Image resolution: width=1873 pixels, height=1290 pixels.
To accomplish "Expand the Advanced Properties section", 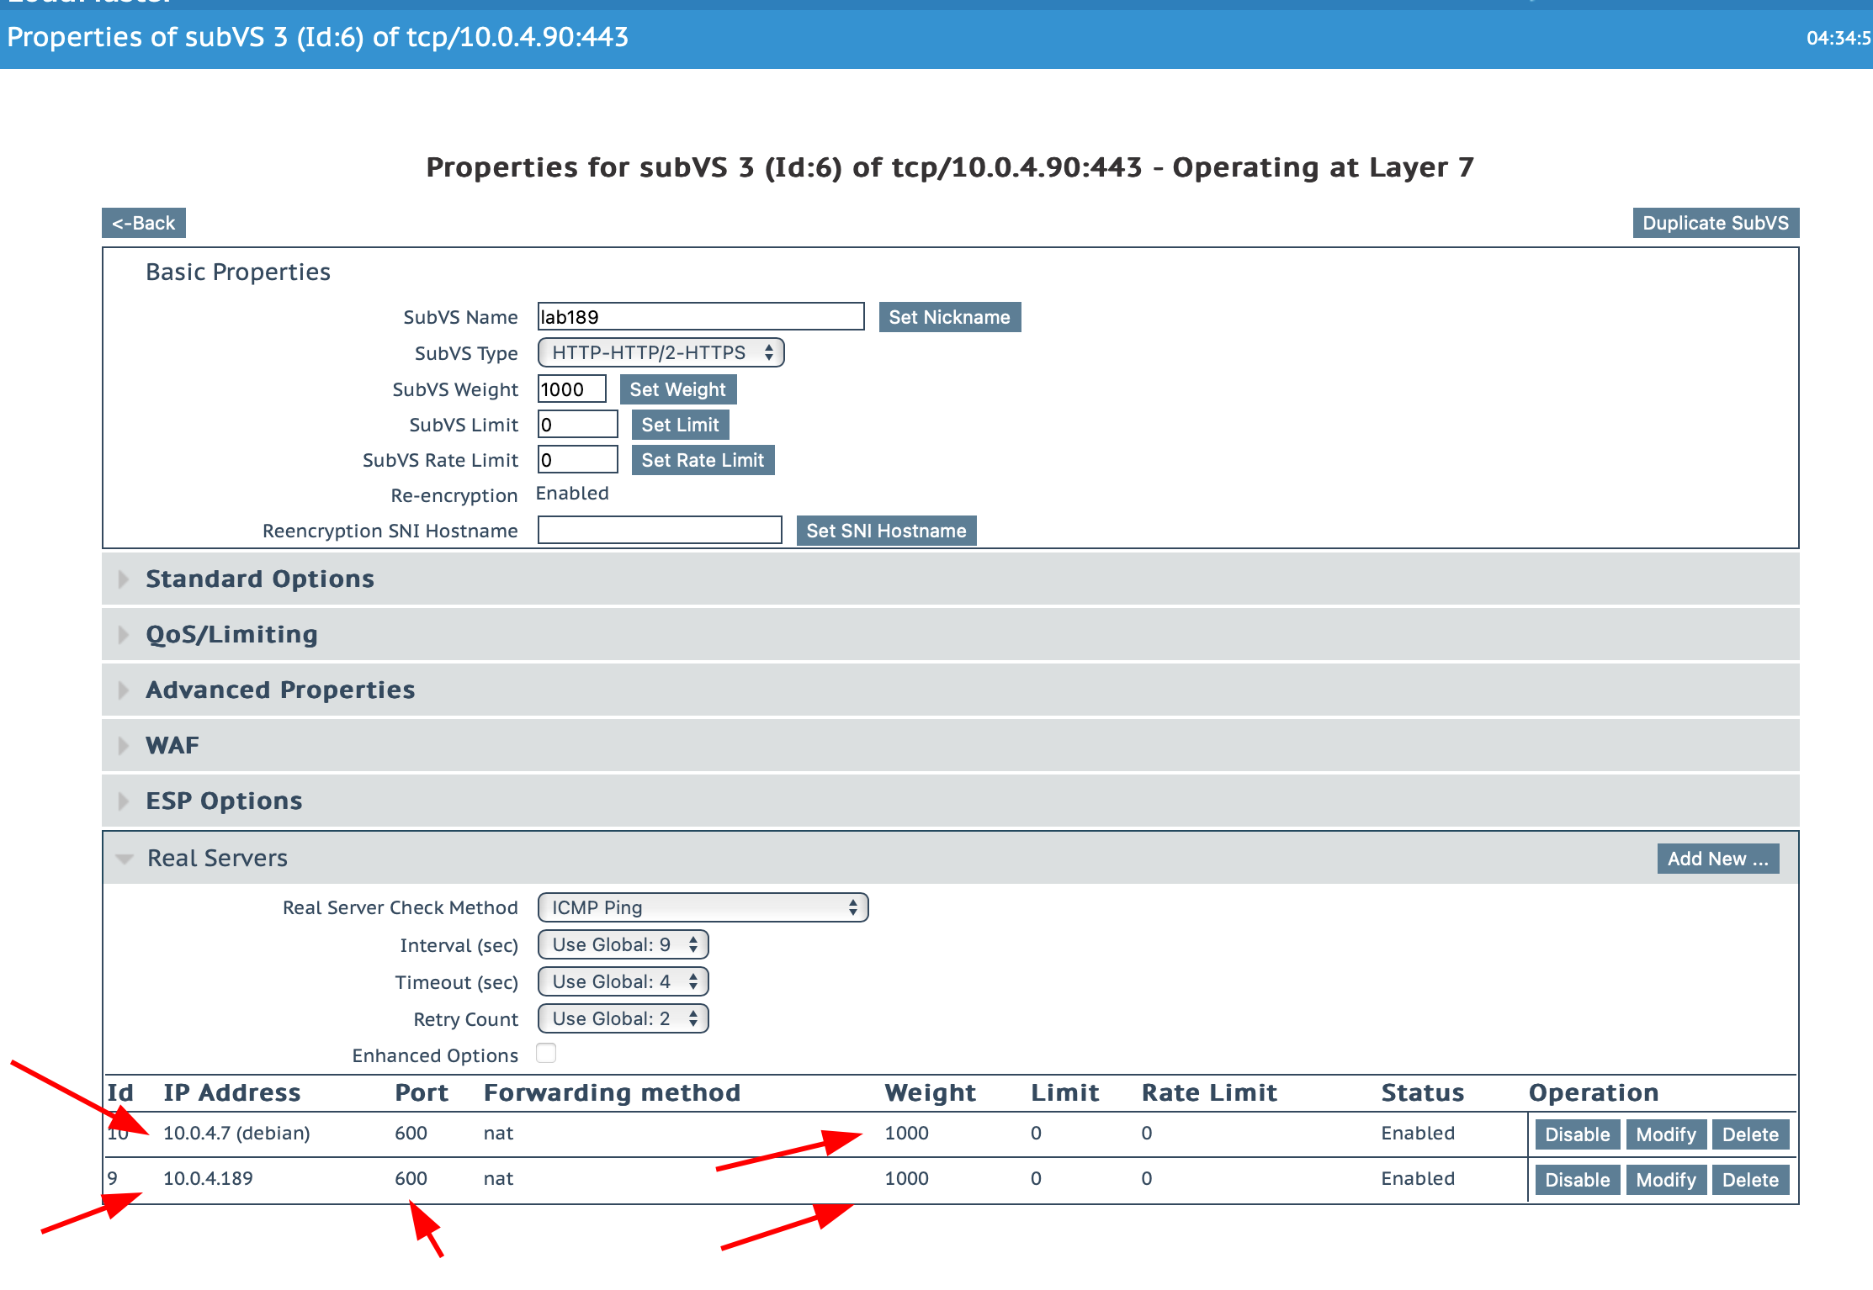I will [279, 690].
